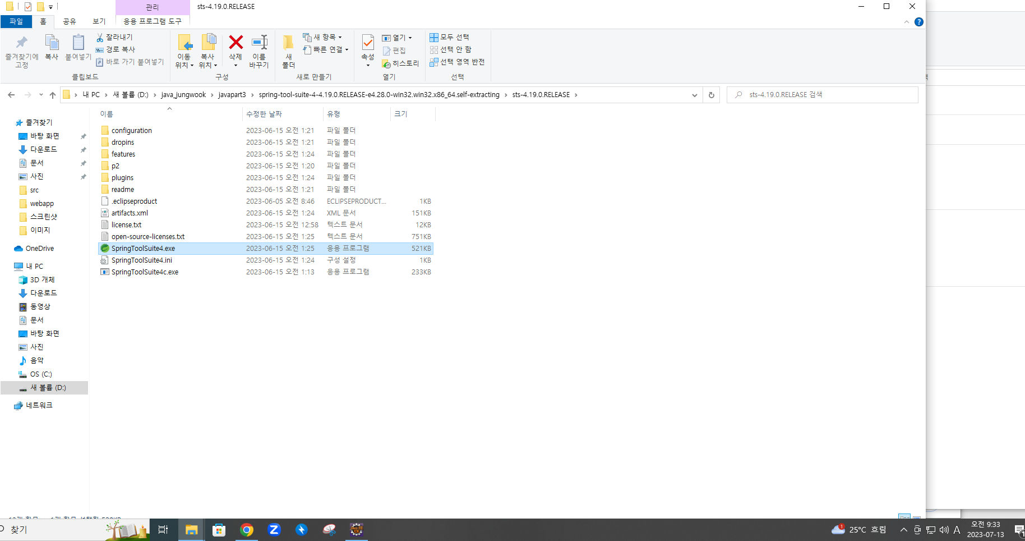Select OneDrive in the navigation pane
This screenshot has height=541, width=1025.
(40, 249)
